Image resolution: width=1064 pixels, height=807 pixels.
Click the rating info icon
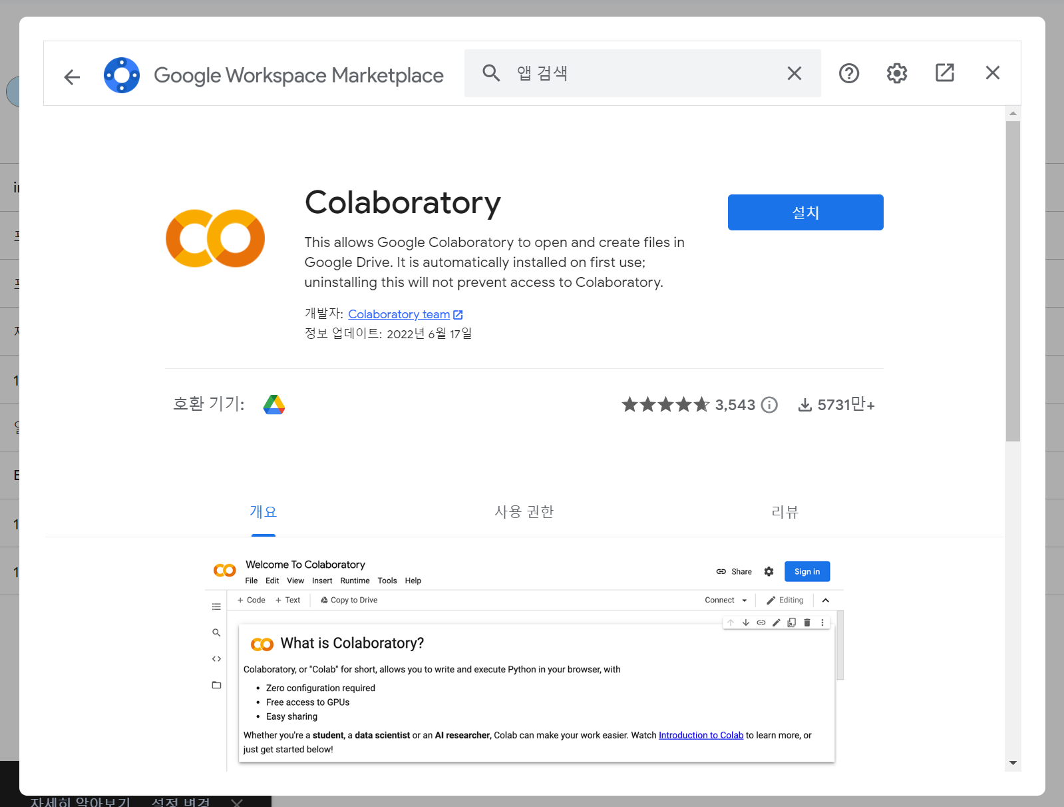tap(769, 405)
